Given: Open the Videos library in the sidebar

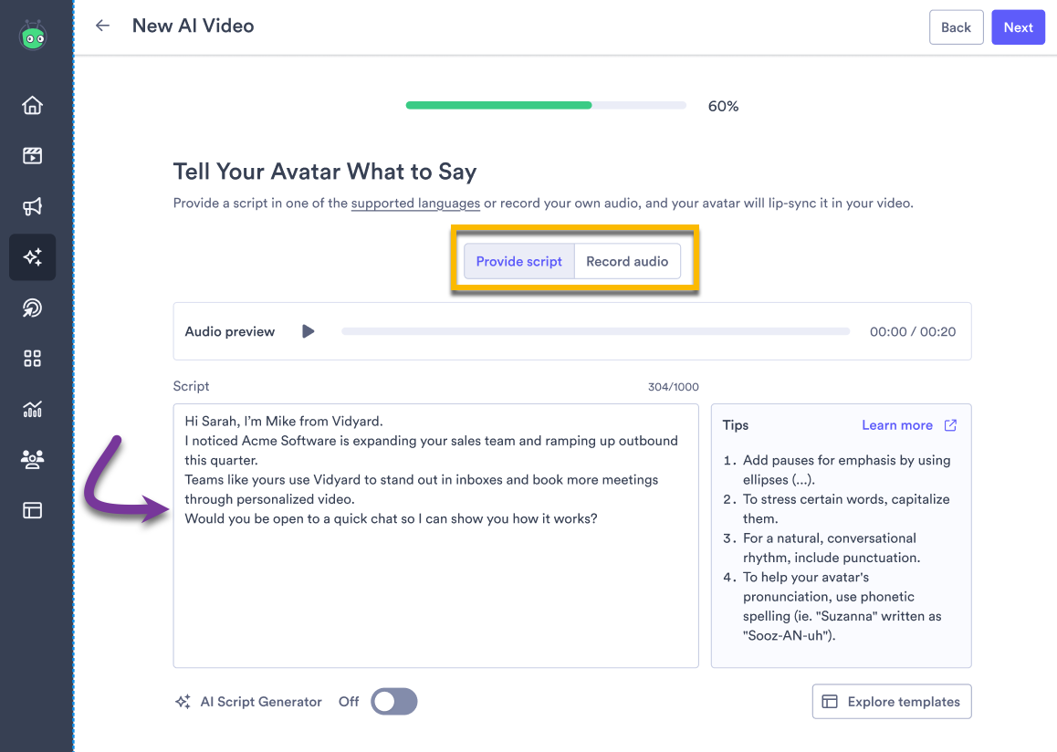Looking at the screenshot, I should pyautogui.click(x=32, y=155).
